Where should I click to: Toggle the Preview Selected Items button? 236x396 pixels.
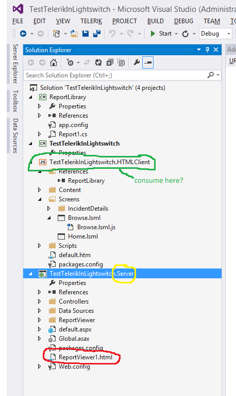click(148, 62)
